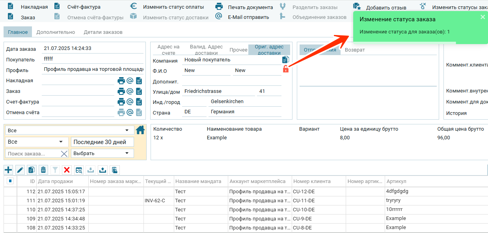The width and height of the screenshot is (488, 233).
Task: Click the trash delete icon in grid toolbar
Action: (43, 170)
